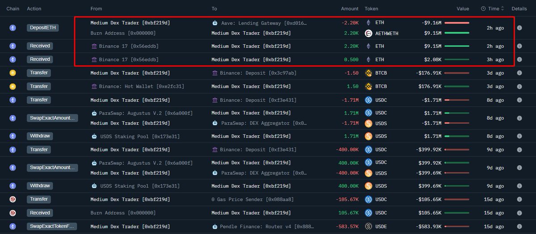The width and height of the screenshot is (536, 234).
Task: Open ParaSwap: DEX Aggregator link in 9d ago row
Action: click(x=264, y=173)
